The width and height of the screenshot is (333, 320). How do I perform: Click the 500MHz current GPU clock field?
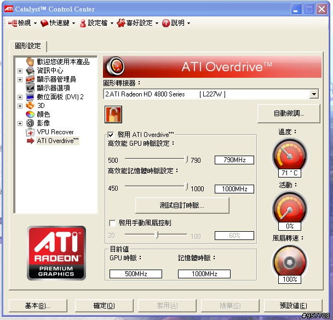coord(136,273)
